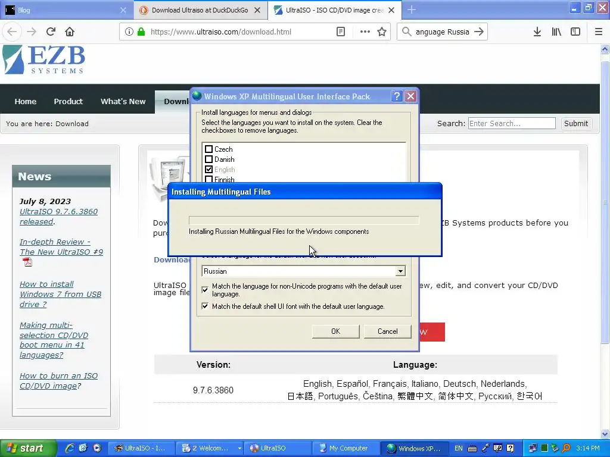Show site information icon in address bar

point(129,32)
